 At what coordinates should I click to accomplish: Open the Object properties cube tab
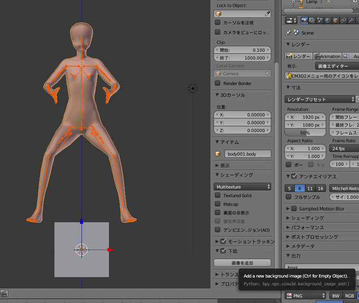335,21
